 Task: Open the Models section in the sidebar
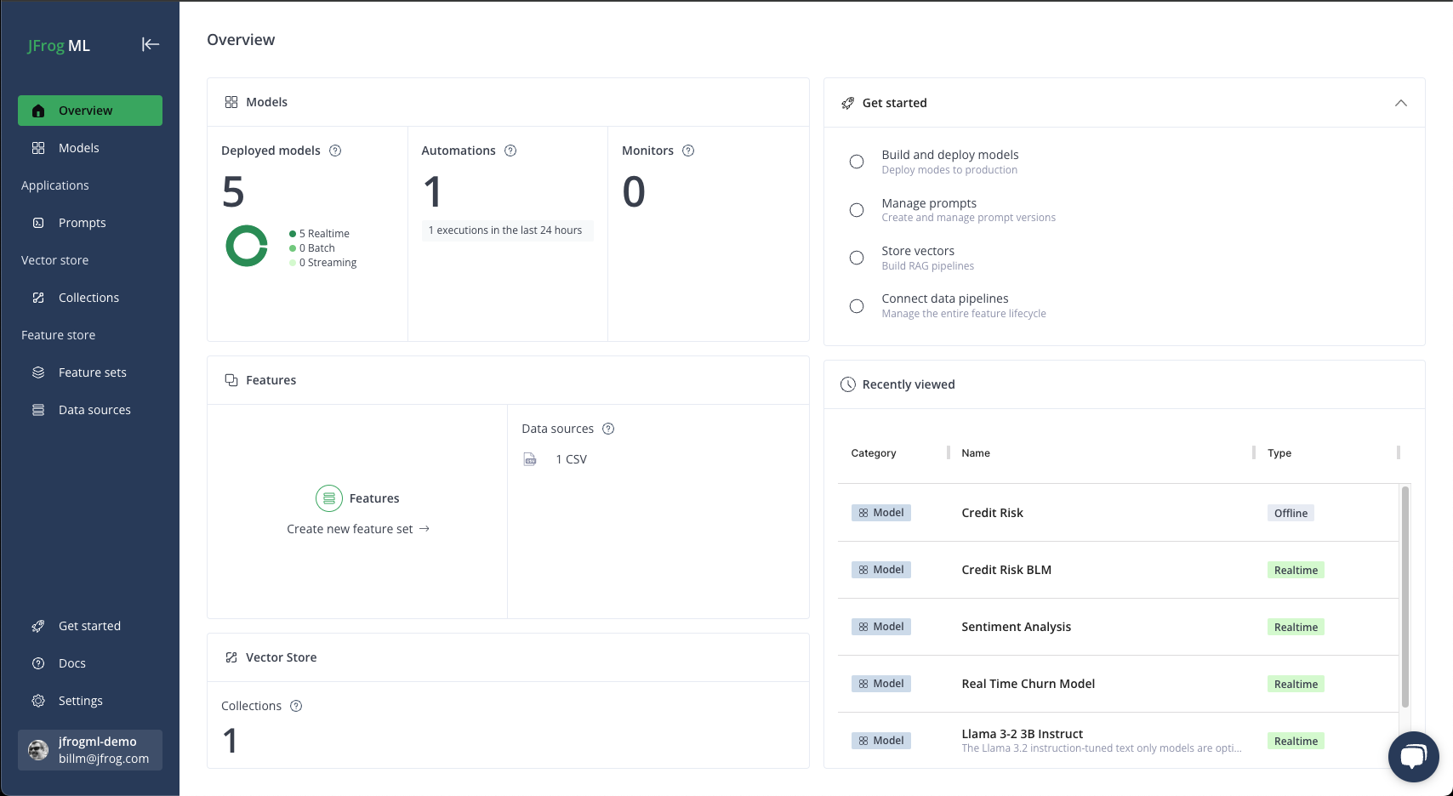[78, 147]
